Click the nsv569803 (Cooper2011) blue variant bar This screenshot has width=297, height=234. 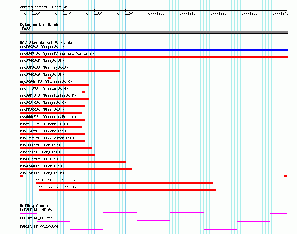click(154, 50)
